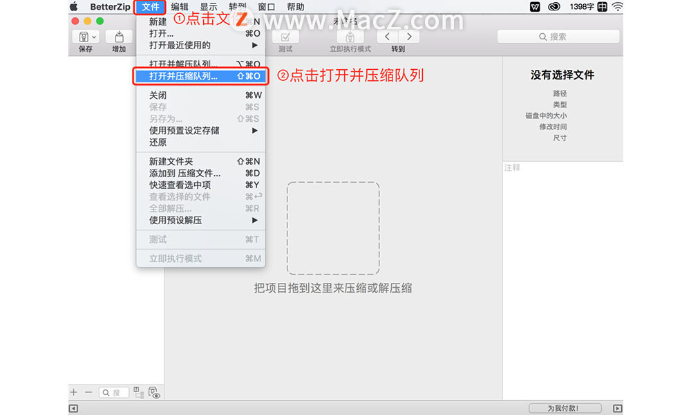Expand 打开最近使用的 submenu
Image resolution: width=691 pixels, height=415 pixels.
(201, 45)
